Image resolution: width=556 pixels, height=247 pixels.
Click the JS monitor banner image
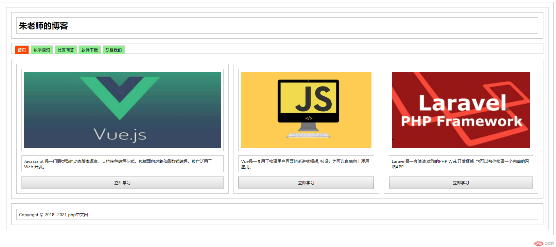point(306,110)
